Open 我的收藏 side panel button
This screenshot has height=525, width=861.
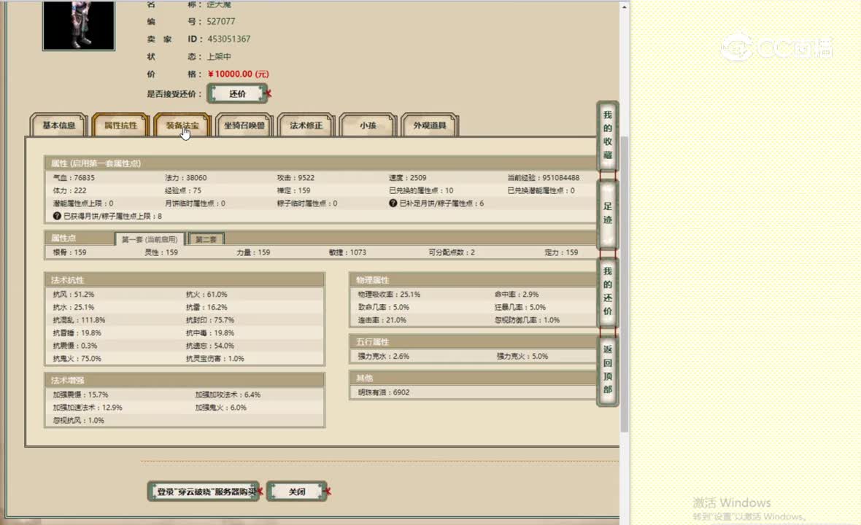click(x=607, y=136)
